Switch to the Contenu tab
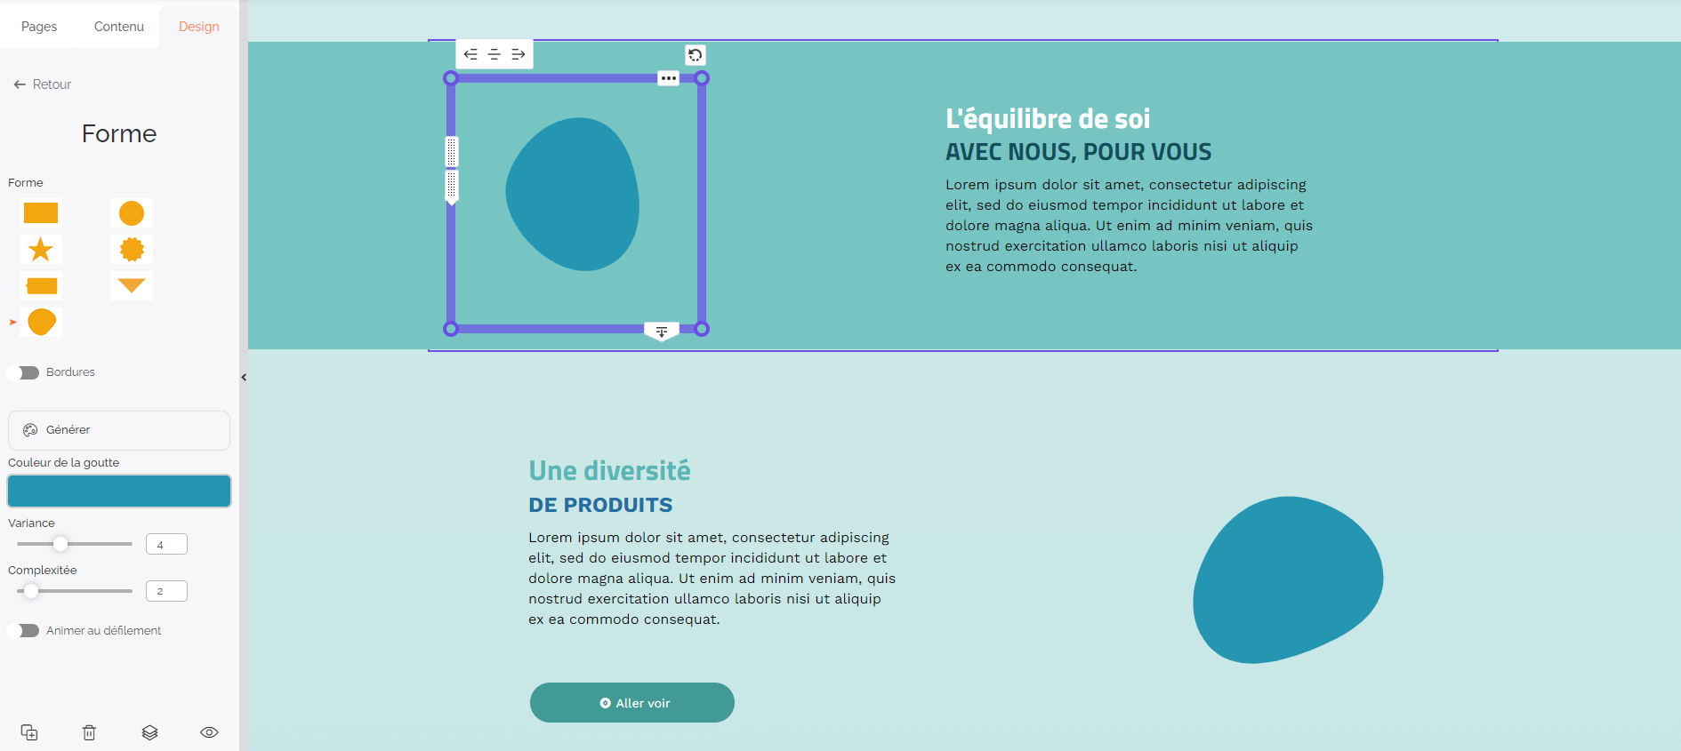The height and width of the screenshot is (751, 1681). pyautogui.click(x=119, y=27)
